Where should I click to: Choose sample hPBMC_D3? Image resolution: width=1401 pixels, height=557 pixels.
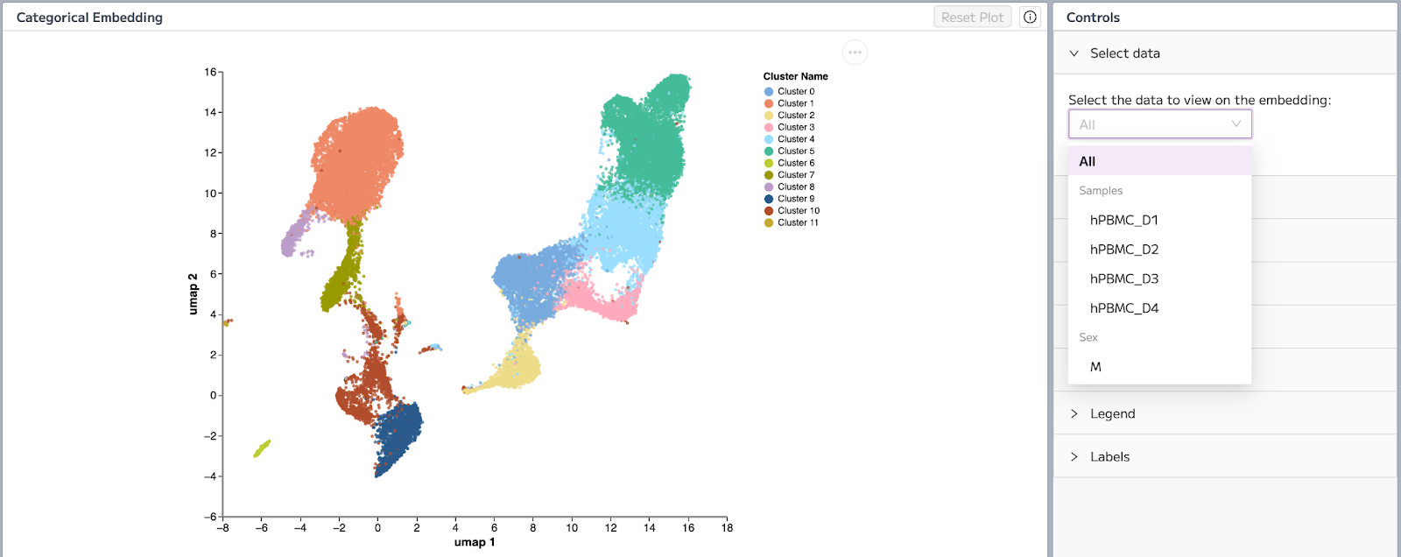click(x=1159, y=278)
